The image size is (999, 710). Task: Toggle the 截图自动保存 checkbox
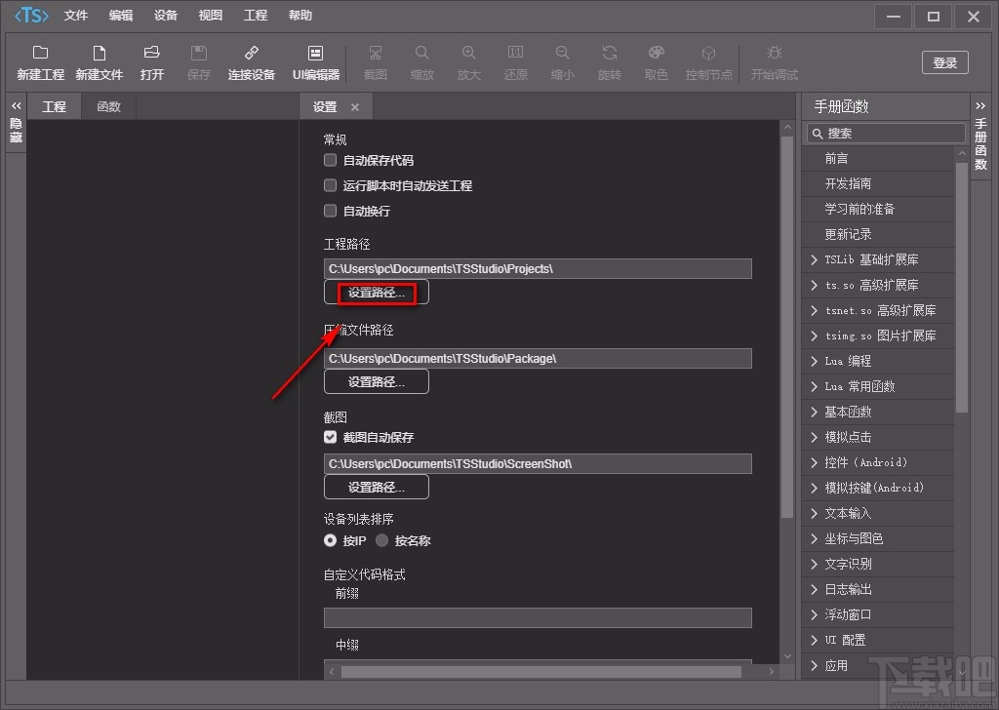click(x=331, y=438)
